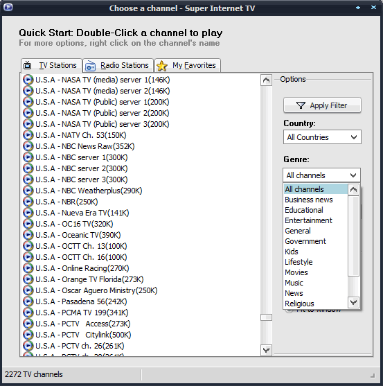383x386 pixels.
Task: Click play icon beside Oceanic TV
Action: [x=28, y=235]
